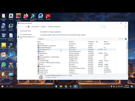Open Filmora from the taskbar
Screen dimensions: 135x101
coord(71,86)
